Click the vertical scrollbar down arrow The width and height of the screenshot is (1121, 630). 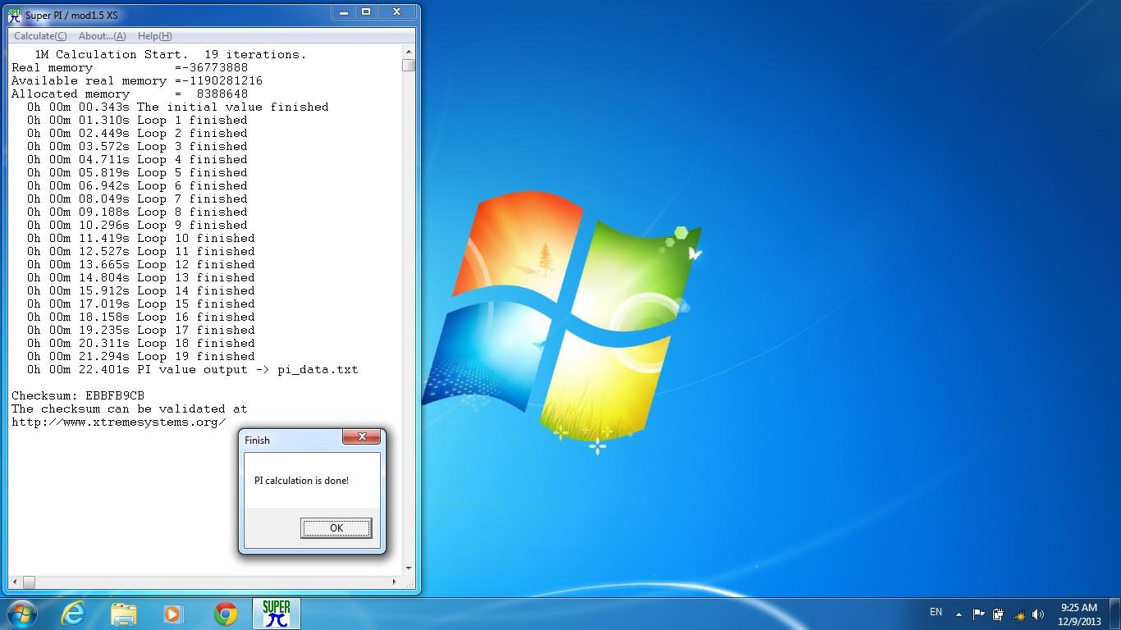point(409,568)
